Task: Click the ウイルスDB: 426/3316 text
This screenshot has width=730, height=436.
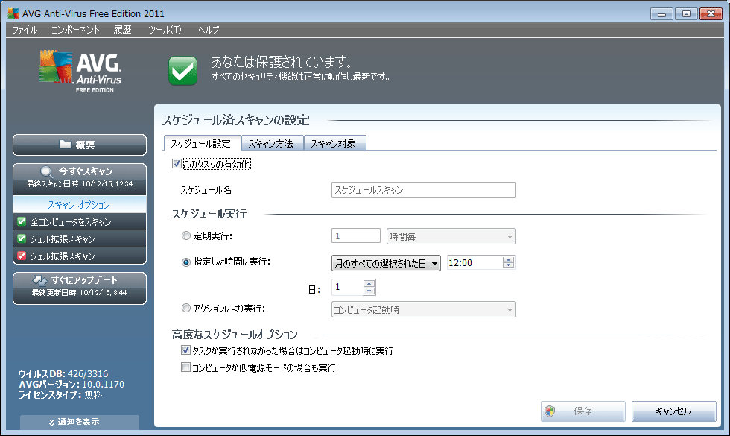Action: (x=63, y=373)
